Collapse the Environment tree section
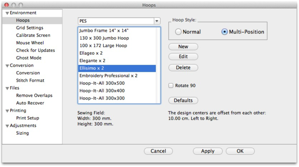The width and height of the screenshot is (299, 167). pos(7,13)
